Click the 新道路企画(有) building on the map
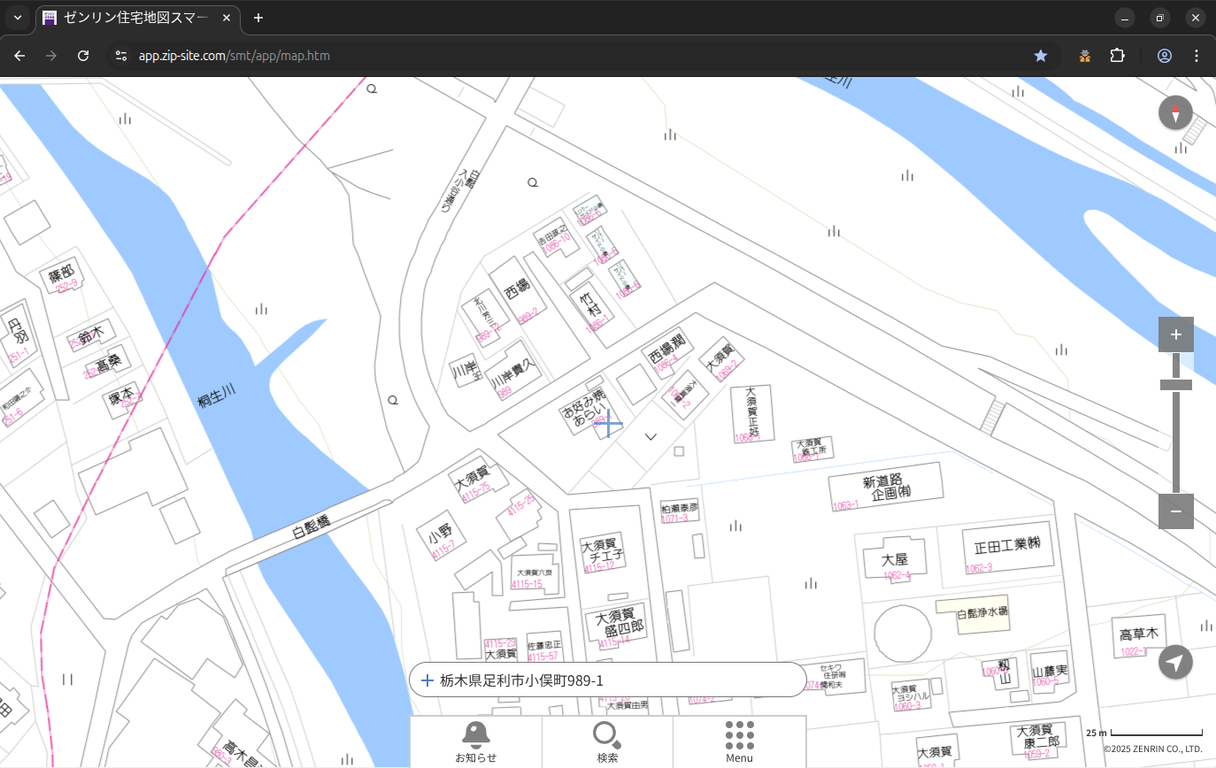This screenshot has width=1216, height=768. coord(885,488)
